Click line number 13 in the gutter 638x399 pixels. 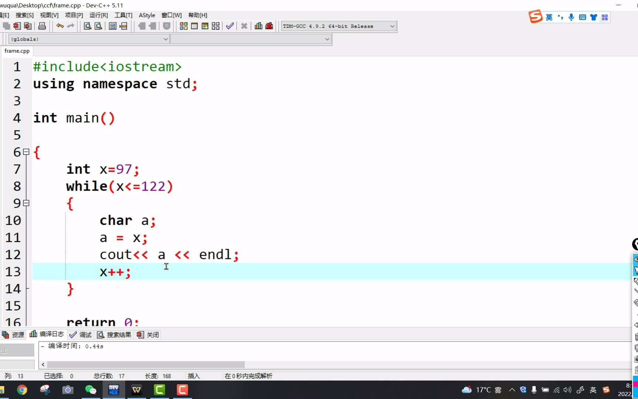[x=13, y=272]
